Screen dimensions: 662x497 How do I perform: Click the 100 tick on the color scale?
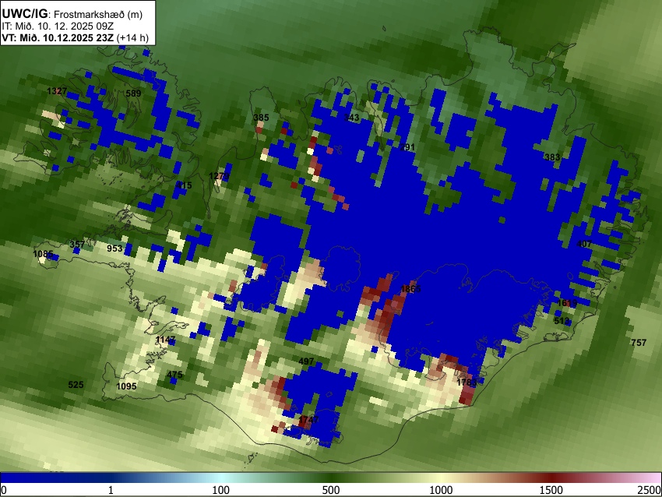(221, 490)
